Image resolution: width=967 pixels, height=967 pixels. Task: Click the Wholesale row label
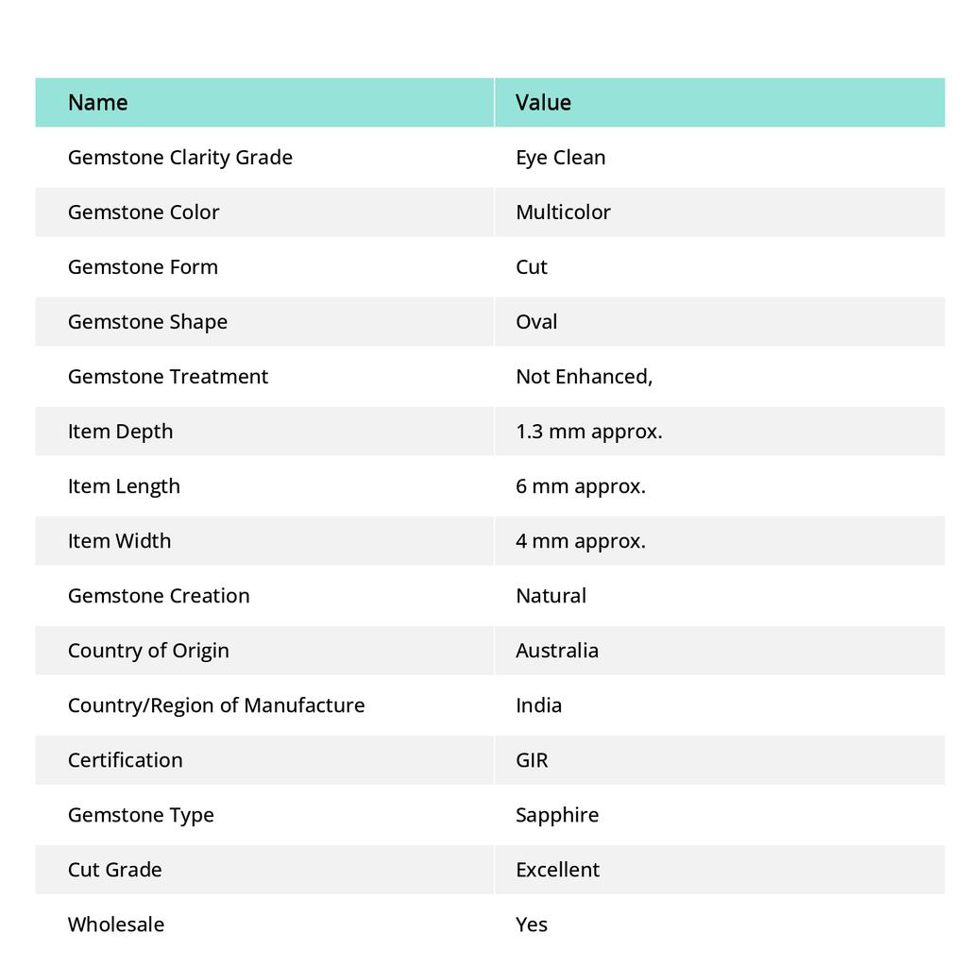116,925
